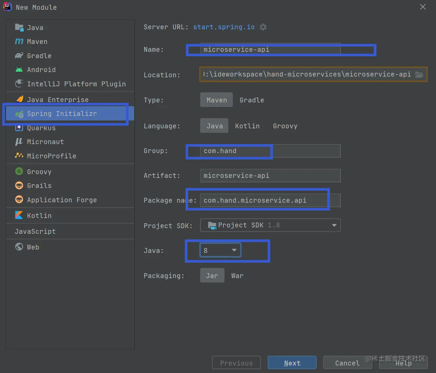Screen dimensions: 436x373
Task: Select the Grails list entry text
Action: click(x=39, y=185)
